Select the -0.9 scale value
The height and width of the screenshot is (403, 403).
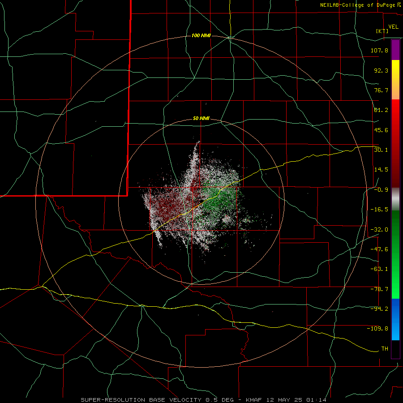click(381, 190)
